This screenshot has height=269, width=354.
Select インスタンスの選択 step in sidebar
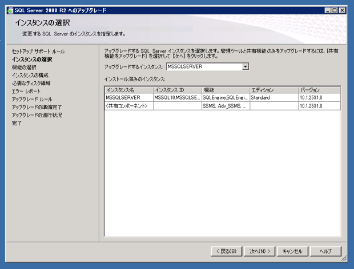[32, 60]
